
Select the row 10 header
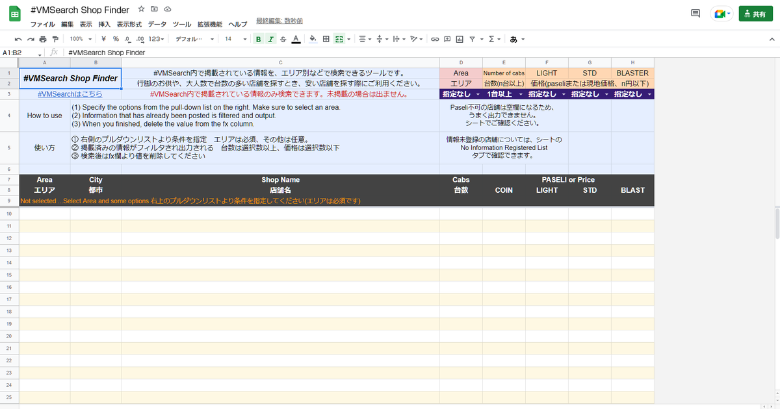[9, 214]
